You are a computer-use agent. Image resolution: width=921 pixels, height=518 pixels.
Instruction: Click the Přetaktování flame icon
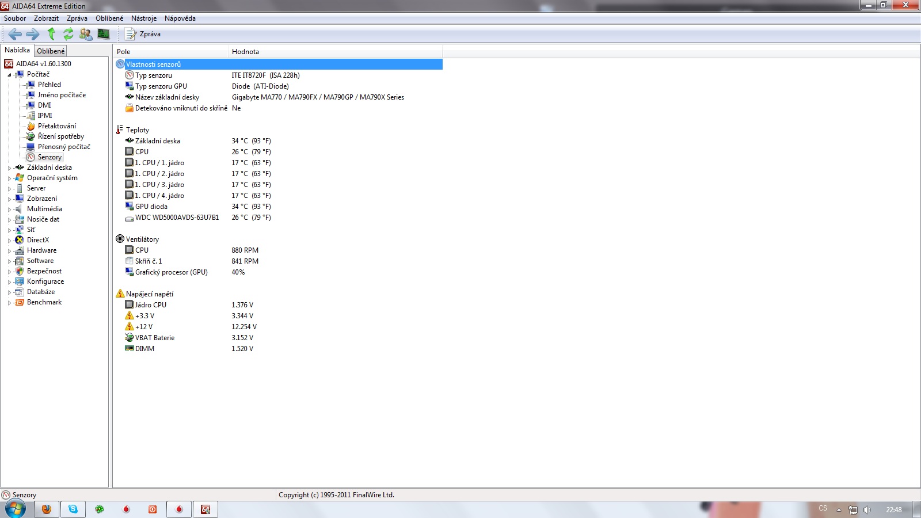[31, 126]
